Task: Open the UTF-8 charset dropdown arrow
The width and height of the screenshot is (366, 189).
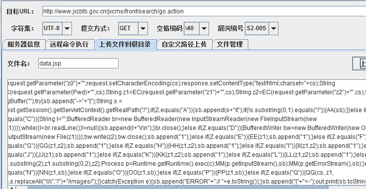Action: point(67,28)
